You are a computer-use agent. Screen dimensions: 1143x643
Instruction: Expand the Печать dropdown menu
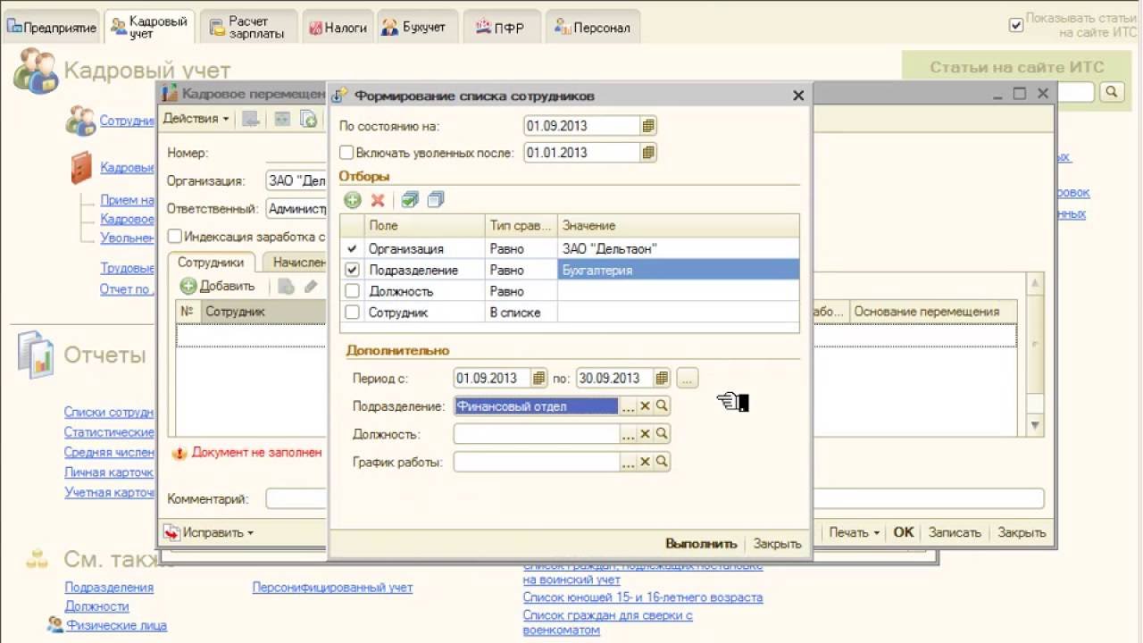(854, 532)
